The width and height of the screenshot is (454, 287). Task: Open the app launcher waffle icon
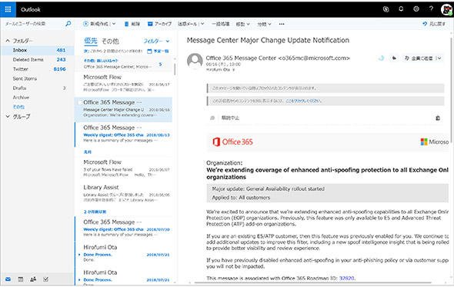point(8,9)
